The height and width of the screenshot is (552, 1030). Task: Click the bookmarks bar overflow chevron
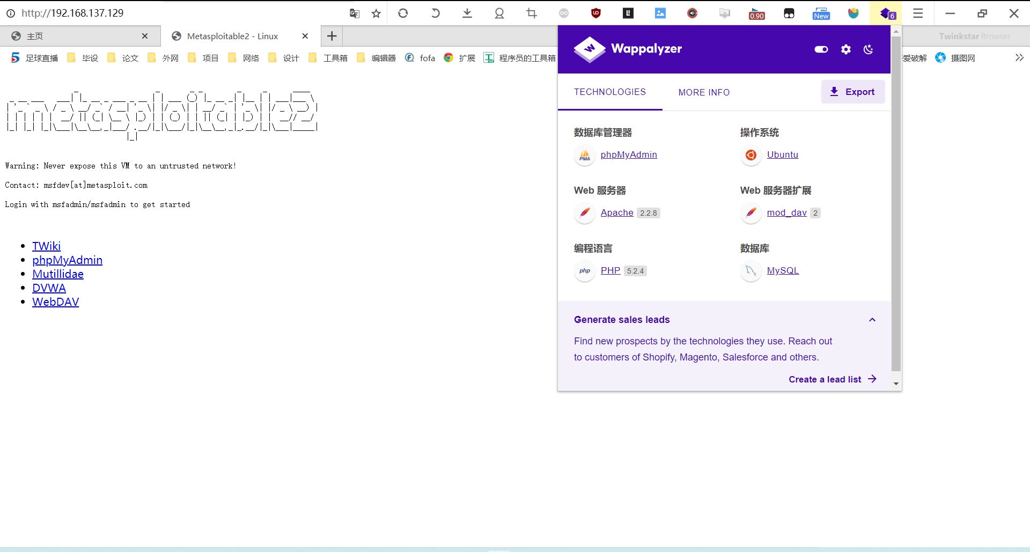(x=1019, y=57)
